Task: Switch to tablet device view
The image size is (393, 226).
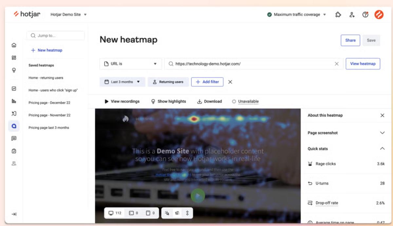Action: [x=133, y=213]
